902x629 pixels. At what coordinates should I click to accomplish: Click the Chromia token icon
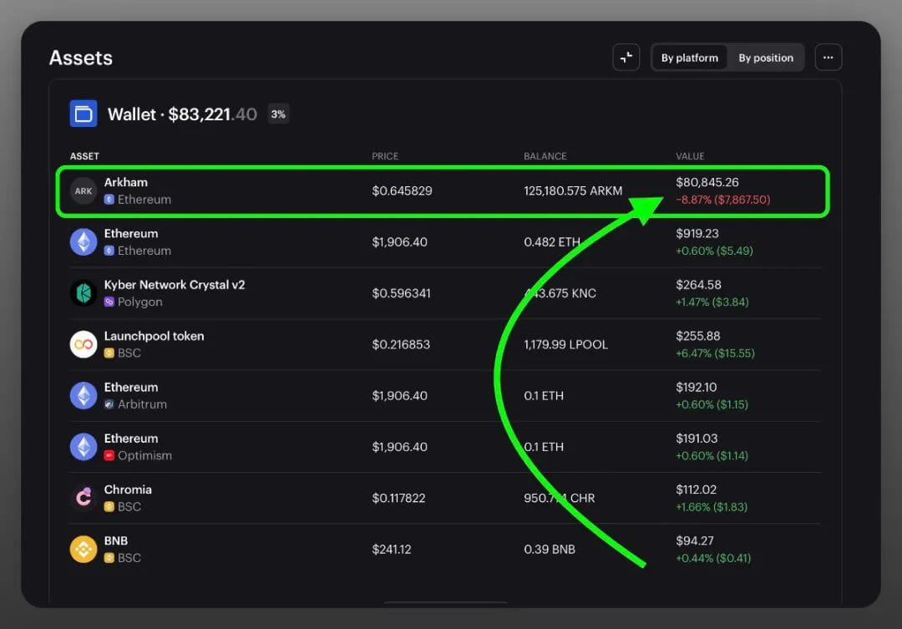[84, 499]
